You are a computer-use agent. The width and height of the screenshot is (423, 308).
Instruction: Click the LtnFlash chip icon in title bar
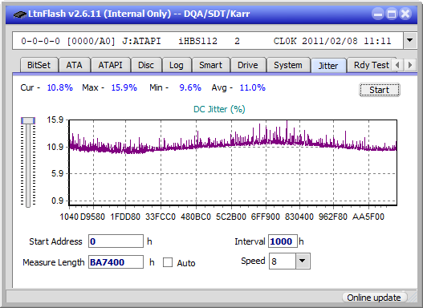coord(20,14)
